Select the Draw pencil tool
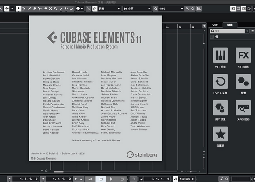 [29, 9]
